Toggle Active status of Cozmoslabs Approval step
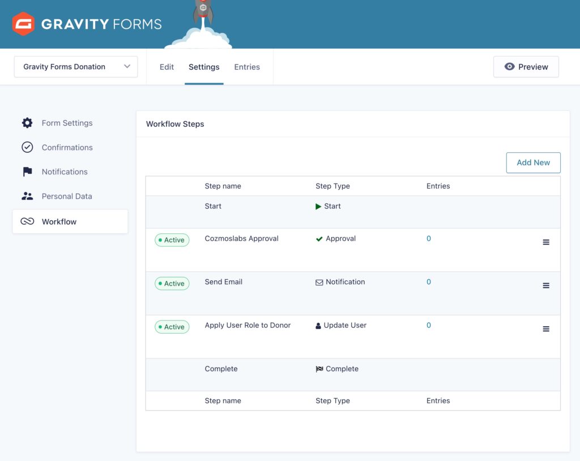 pyautogui.click(x=172, y=240)
